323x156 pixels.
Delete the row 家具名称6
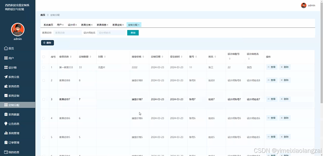coord(285,118)
